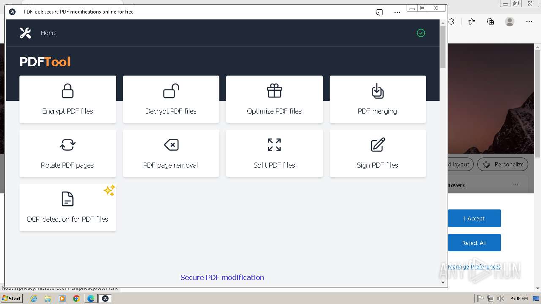
Task: Open the Optimize PDF files tool
Action: (x=274, y=99)
